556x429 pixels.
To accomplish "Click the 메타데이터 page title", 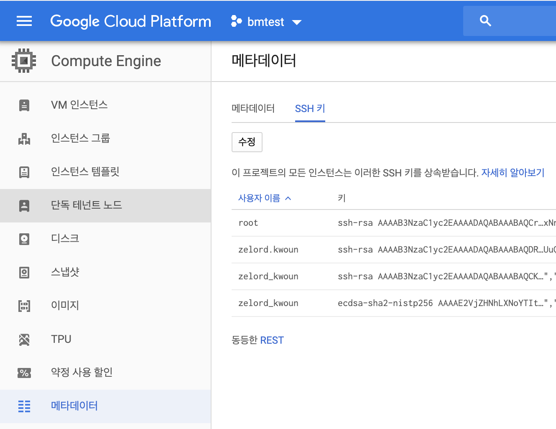I will click(x=264, y=61).
